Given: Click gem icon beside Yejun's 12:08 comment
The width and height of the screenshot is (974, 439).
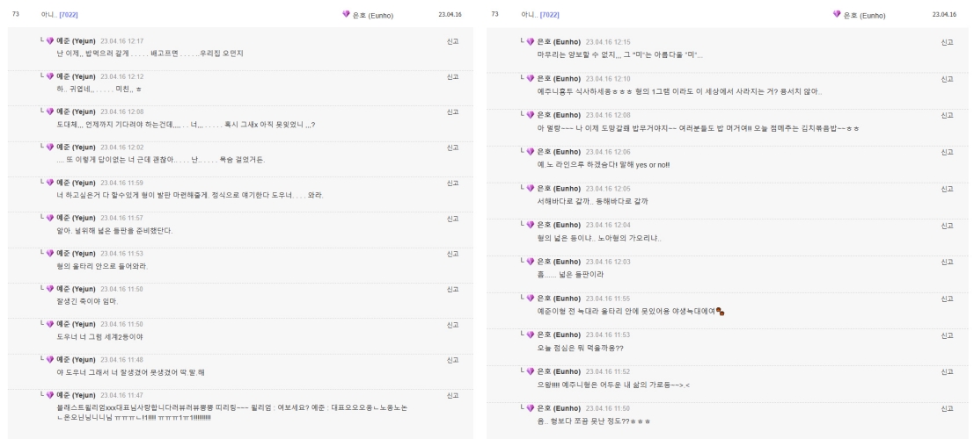Looking at the screenshot, I should click(49, 112).
